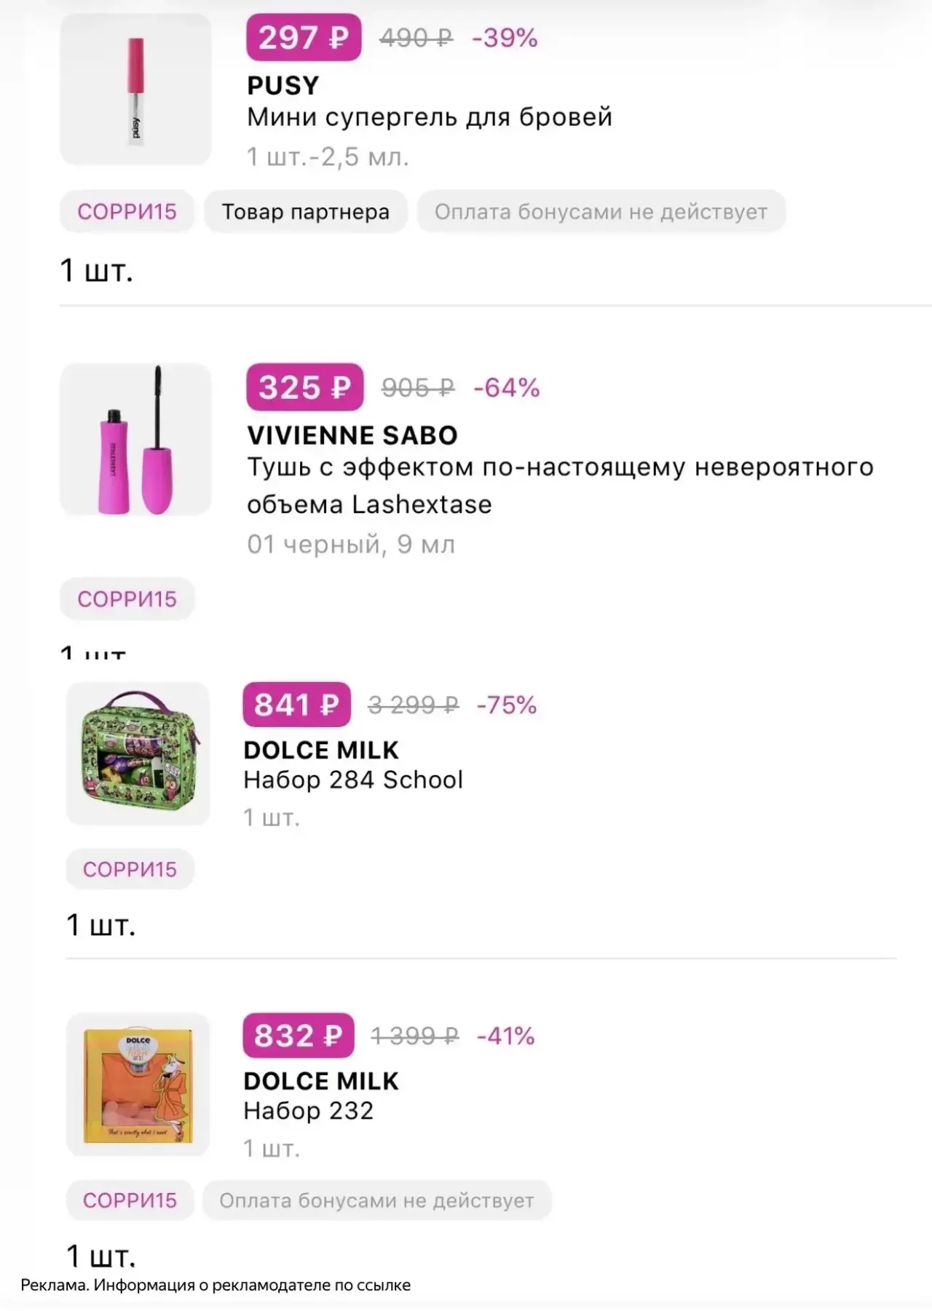Viewport: 932px width, 1311px height.
Task: Open the Lashextase mascara product description
Action: tap(560, 486)
